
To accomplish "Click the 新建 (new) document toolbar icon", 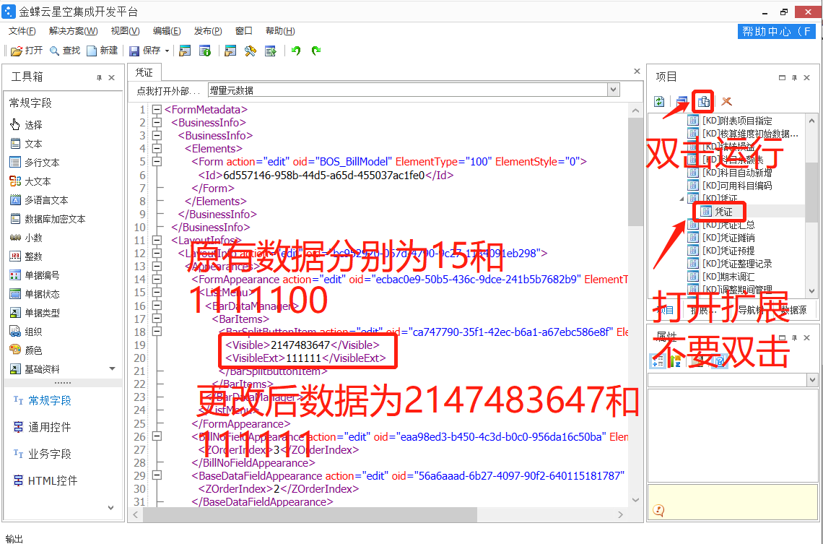I will click(x=92, y=51).
